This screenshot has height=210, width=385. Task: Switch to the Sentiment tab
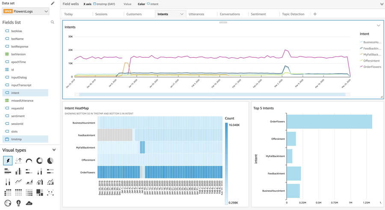coord(258,14)
